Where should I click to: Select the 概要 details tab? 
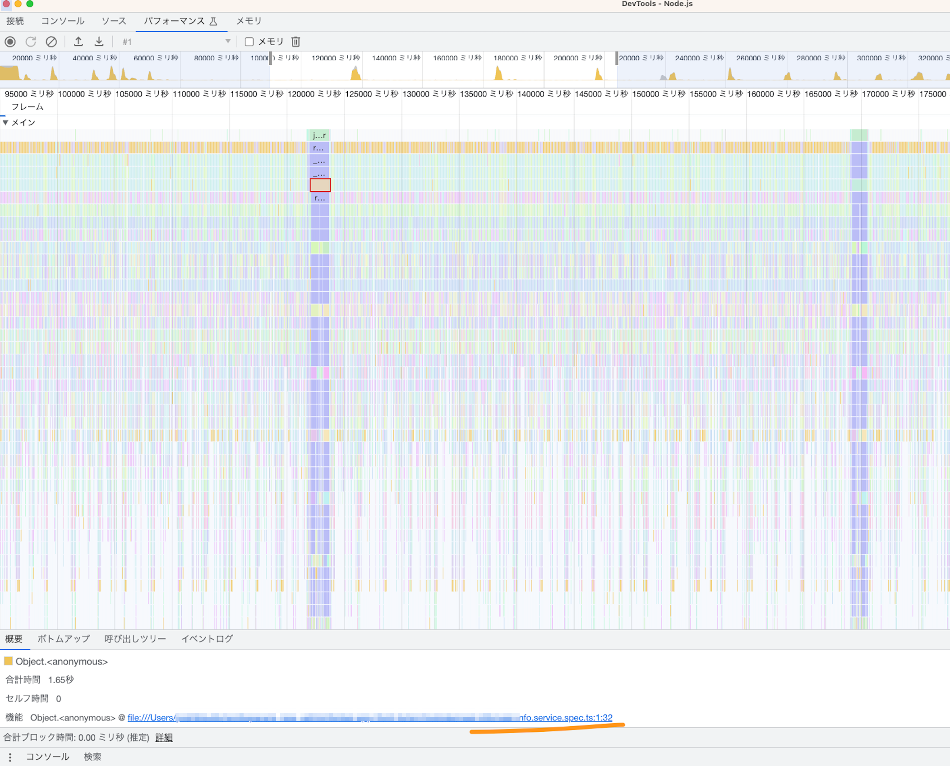coord(14,639)
